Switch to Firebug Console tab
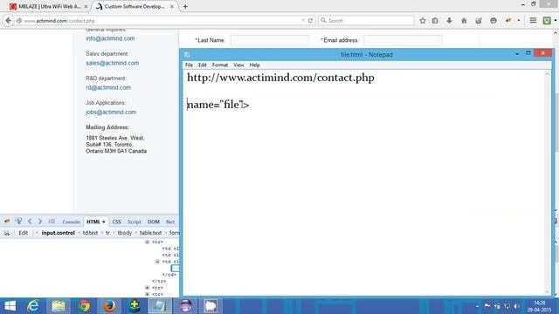Image resolution: width=559 pixels, height=314 pixels. pos(71,222)
